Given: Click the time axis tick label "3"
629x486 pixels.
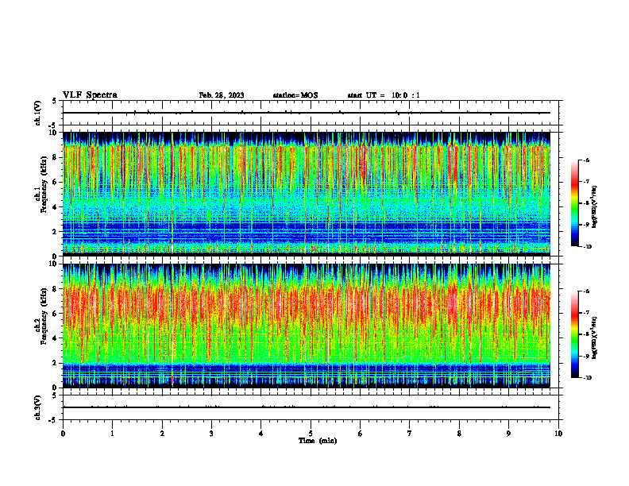Looking at the screenshot, I should pos(211,434).
